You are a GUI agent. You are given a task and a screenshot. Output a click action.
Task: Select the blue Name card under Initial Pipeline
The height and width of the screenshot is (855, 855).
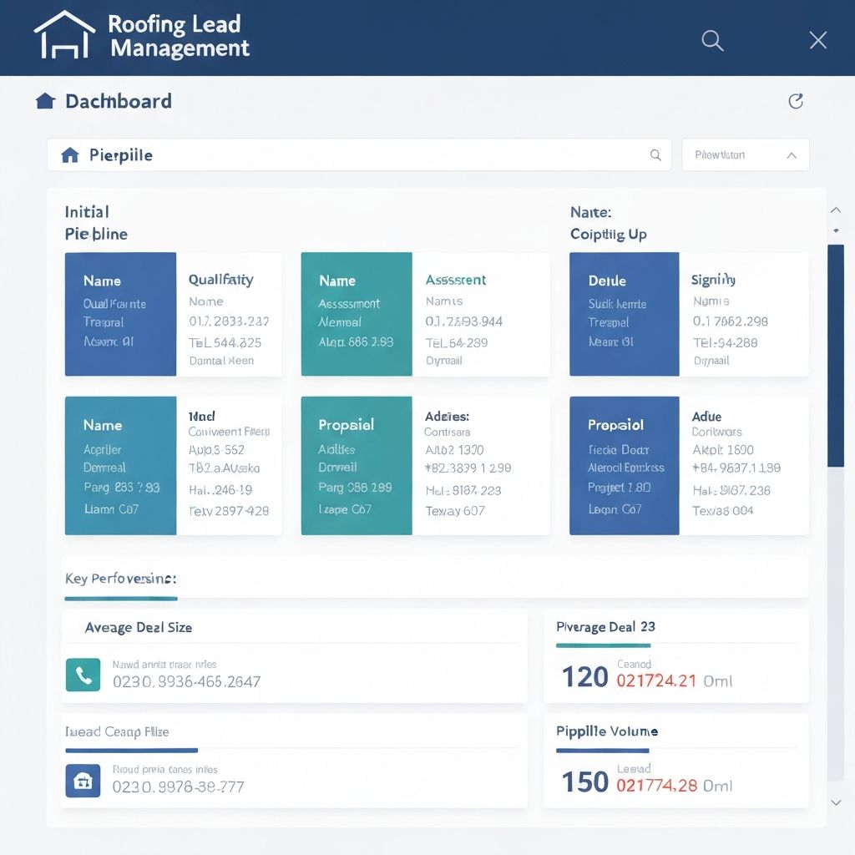[120, 314]
